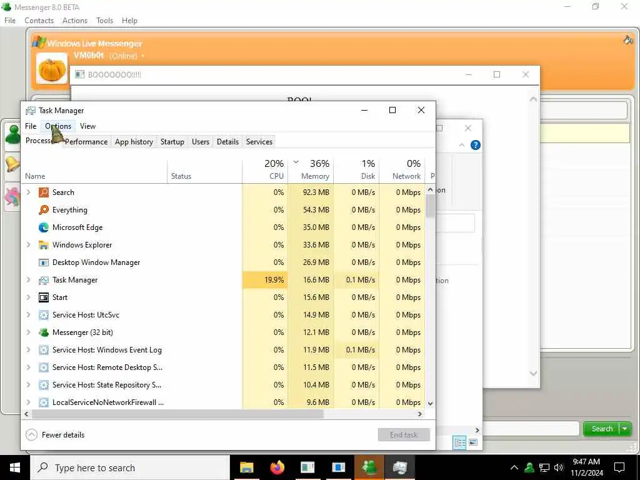Screen dimensions: 640x480
Task: Expand the Service Host: UtcSvc group
Action: point(29,315)
